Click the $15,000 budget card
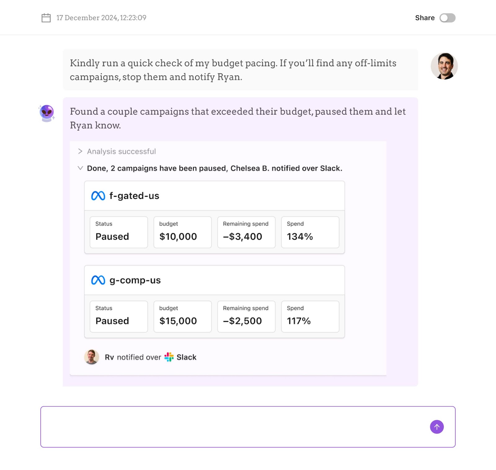 [x=183, y=316]
